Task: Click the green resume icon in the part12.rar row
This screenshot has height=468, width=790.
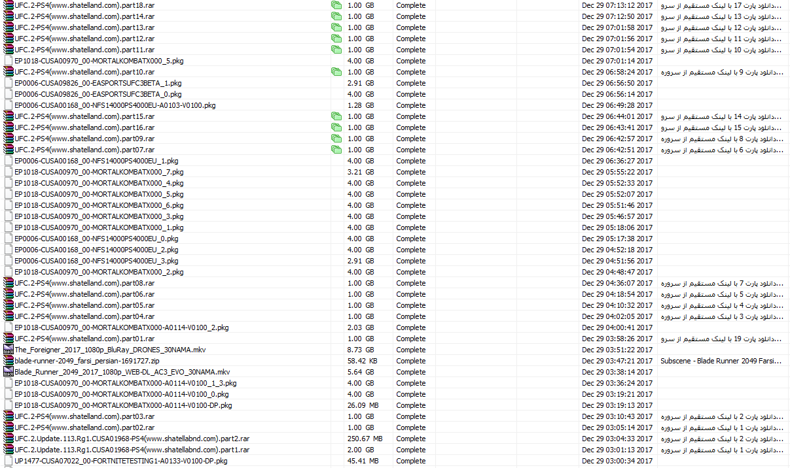Action: (x=336, y=39)
